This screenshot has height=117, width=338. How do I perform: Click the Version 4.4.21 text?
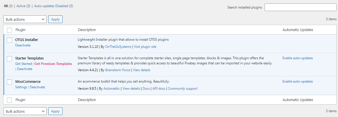(x=88, y=70)
